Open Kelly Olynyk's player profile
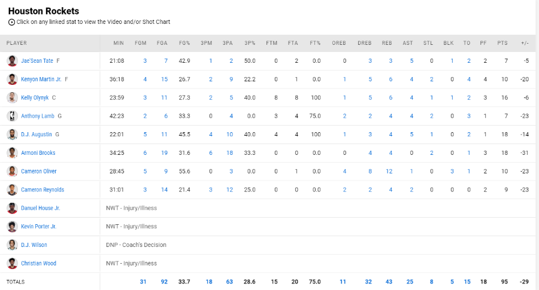The height and width of the screenshot is (290, 539). click(x=35, y=97)
